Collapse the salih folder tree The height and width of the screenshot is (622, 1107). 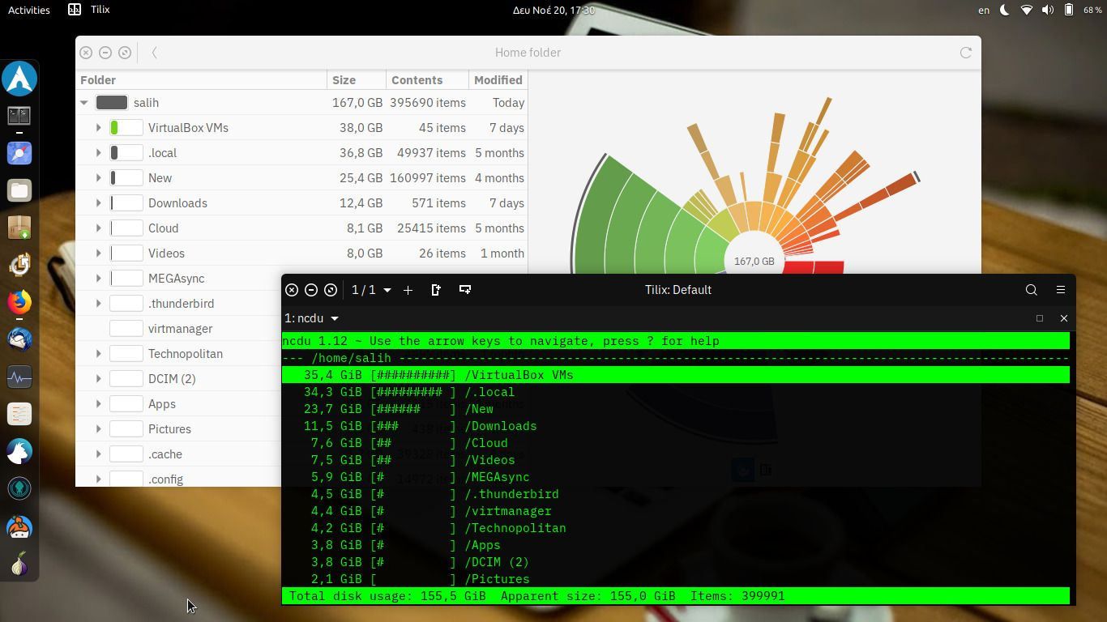[x=84, y=103]
